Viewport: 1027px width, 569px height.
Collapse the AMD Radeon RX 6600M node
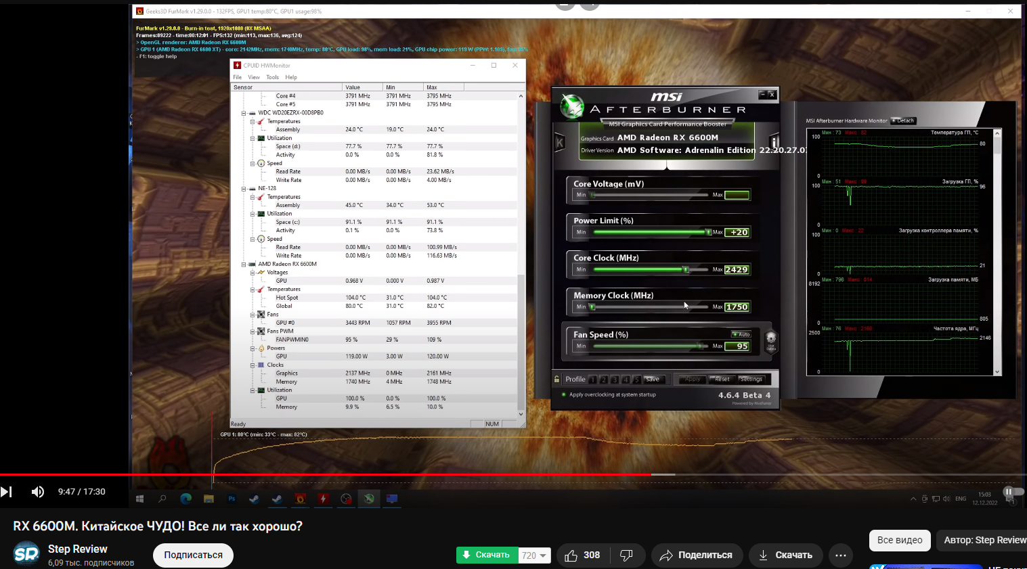pyautogui.click(x=244, y=265)
